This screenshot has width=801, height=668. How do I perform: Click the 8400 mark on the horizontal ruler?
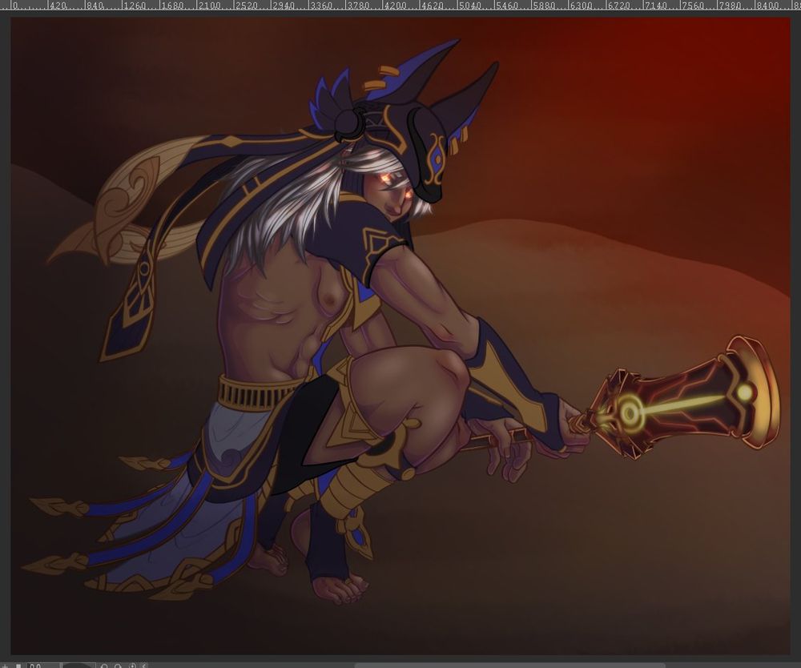pos(767,6)
